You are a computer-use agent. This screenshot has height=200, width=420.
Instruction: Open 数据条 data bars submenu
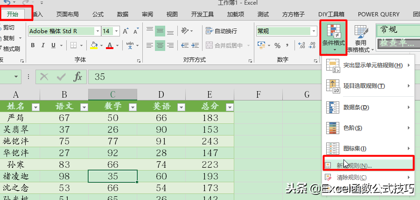coord(368,107)
